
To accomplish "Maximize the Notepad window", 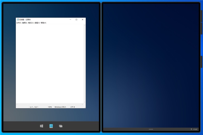I will [x=76, y=19].
